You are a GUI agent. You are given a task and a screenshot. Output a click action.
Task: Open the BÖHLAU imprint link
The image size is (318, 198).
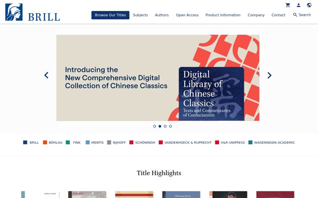click(56, 143)
